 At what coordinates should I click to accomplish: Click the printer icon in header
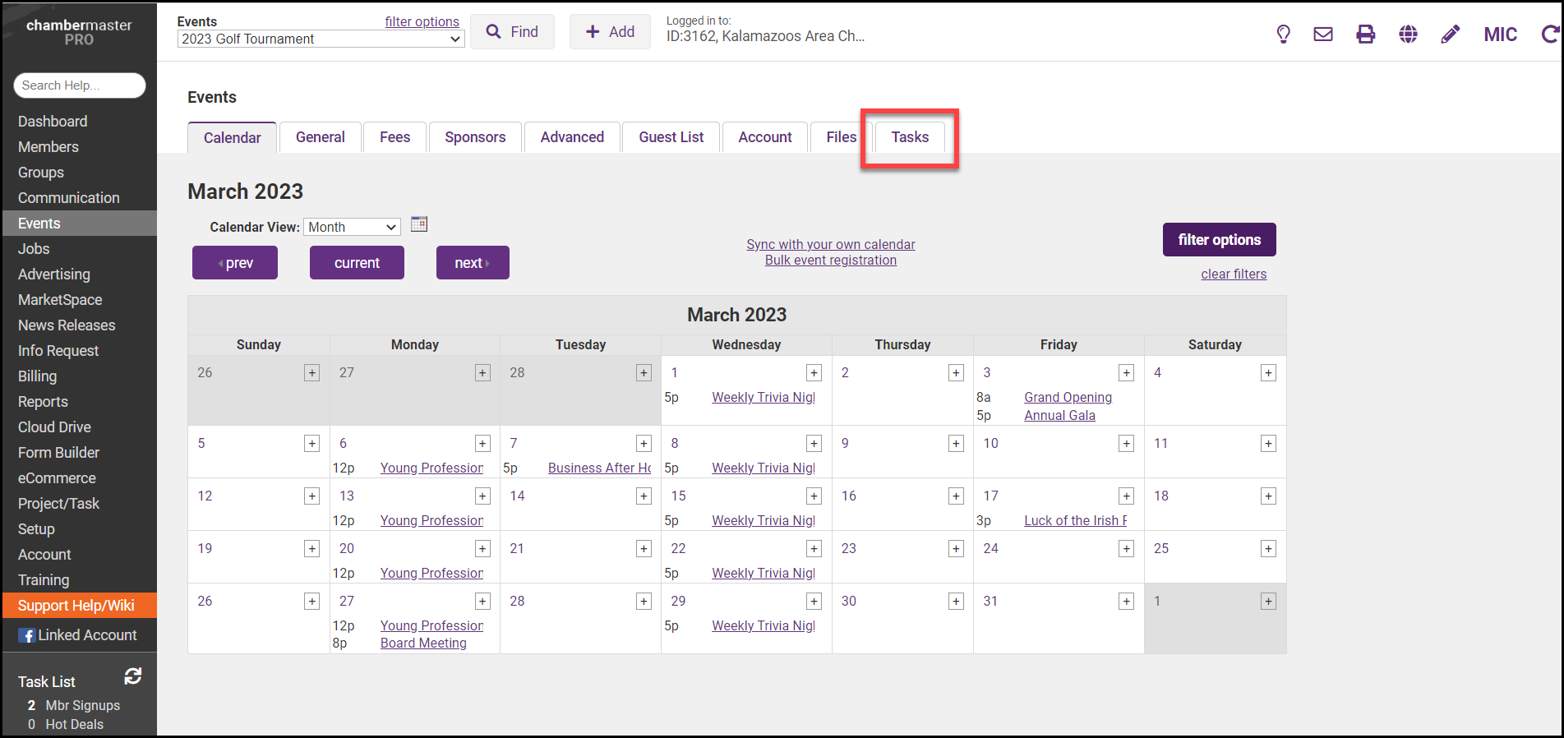point(1365,34)
